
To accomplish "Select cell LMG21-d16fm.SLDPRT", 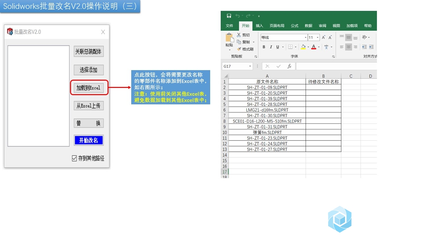I will (x=267, y=110).
